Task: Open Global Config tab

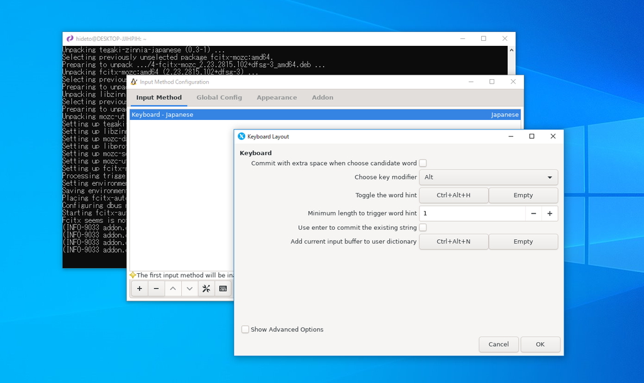Action: point(219,97)
